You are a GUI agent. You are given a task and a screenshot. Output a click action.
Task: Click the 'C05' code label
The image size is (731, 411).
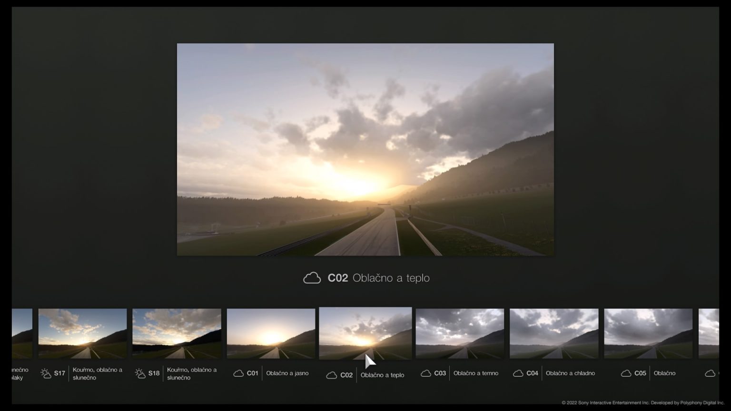(x=640, y=373)
